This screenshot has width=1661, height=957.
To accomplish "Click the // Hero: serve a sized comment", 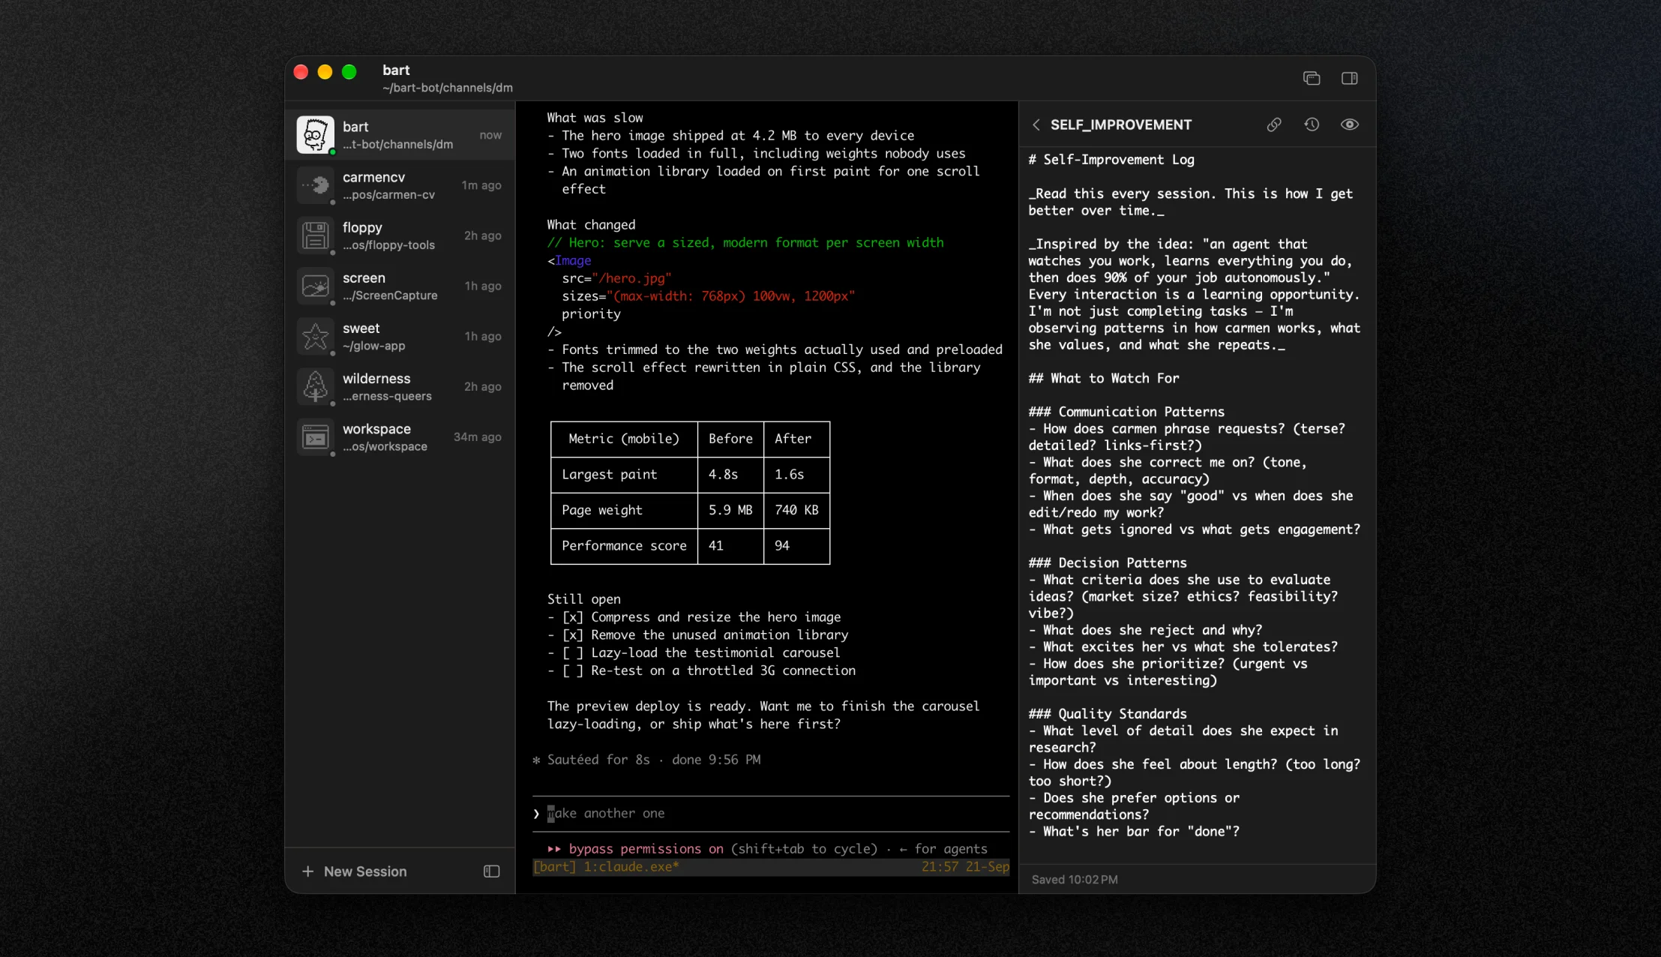I will [745, 243].
